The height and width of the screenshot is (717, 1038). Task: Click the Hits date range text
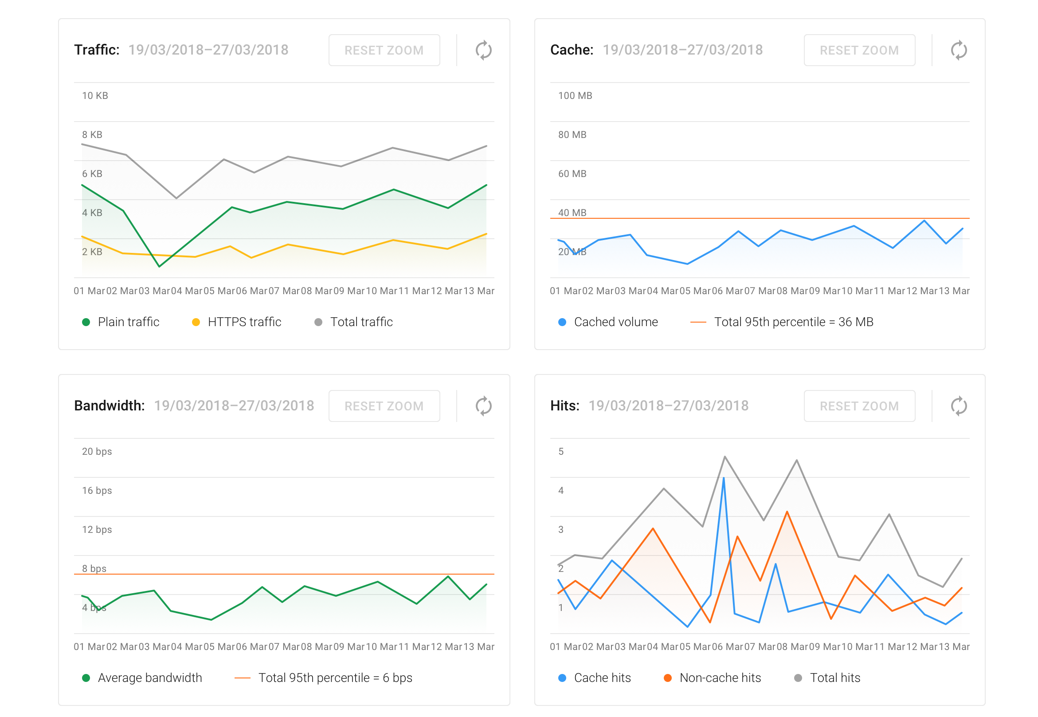(x=669, y=406)
